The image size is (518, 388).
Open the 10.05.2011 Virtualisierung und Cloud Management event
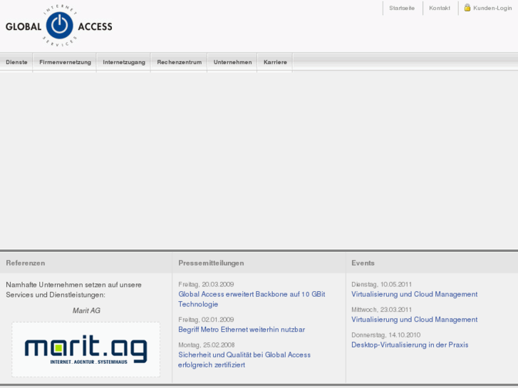(414, 294)
